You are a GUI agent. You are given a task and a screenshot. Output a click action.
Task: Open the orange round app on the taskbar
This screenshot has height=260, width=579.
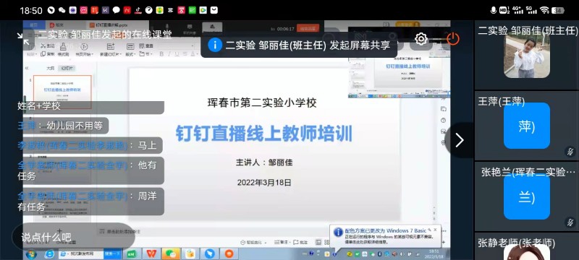(x=229, y=254)
